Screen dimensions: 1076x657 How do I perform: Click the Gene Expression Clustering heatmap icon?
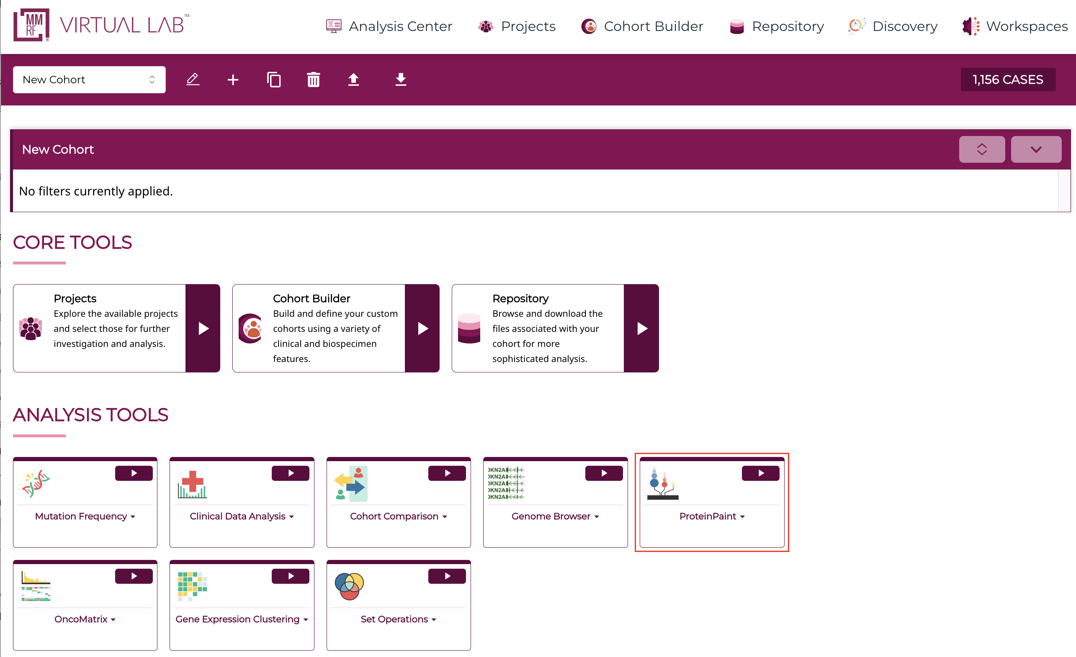pos(193,586)
